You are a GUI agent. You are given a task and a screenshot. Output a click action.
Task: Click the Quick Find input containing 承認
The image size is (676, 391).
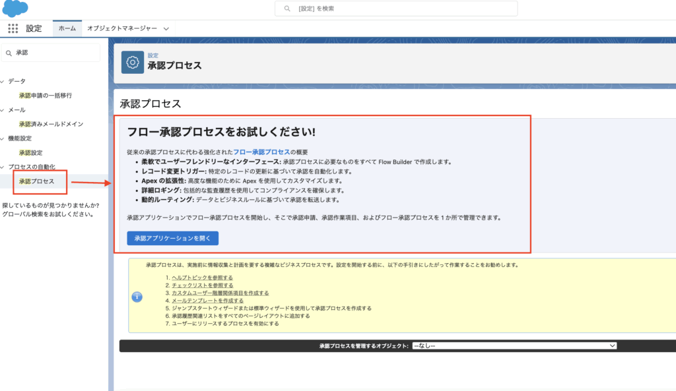click(x=56, y=53)
